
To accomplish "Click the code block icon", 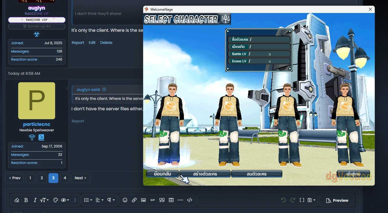I will point(190,200).
